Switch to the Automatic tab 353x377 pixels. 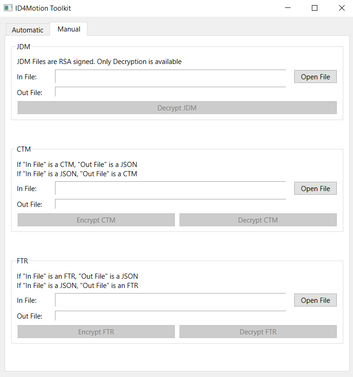pyautogui.click(x=28, y=30)
